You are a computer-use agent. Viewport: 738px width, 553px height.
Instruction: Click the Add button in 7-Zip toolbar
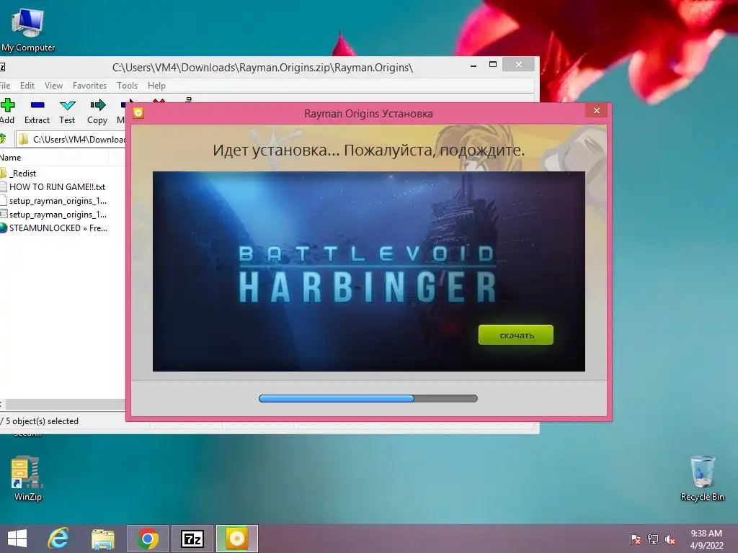7,112
